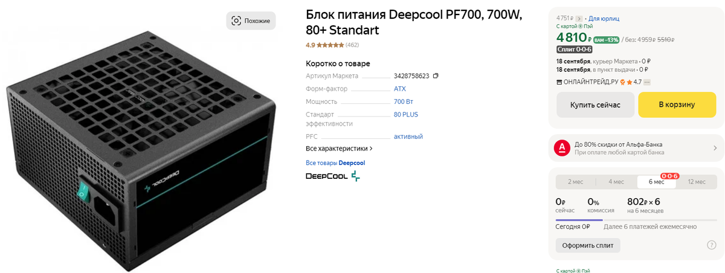Viewport: 725px width, 273px height.
Task: Click the verified seller badge icon by ОНЛАЙНТРЕЙД.РУ
Action: tap(622, 82)
